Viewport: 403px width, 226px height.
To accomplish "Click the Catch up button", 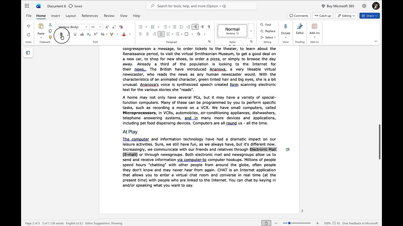I will pos(323,16).
